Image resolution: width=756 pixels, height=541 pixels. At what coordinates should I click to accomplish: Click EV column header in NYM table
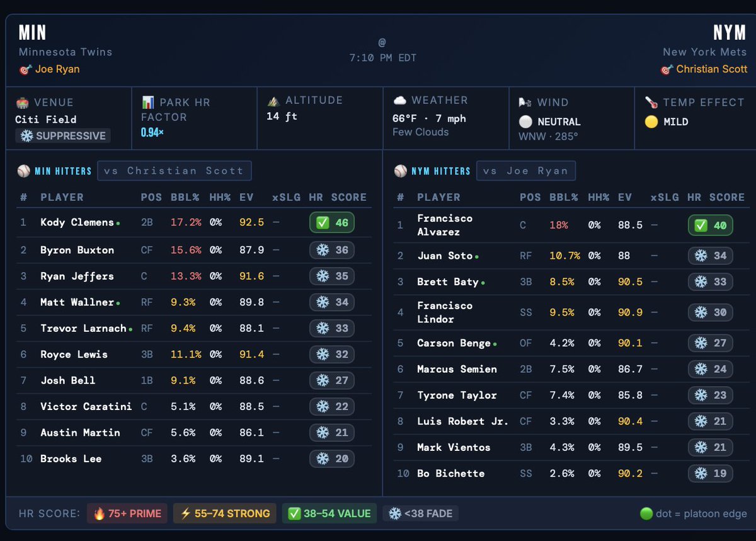point(624,197)
